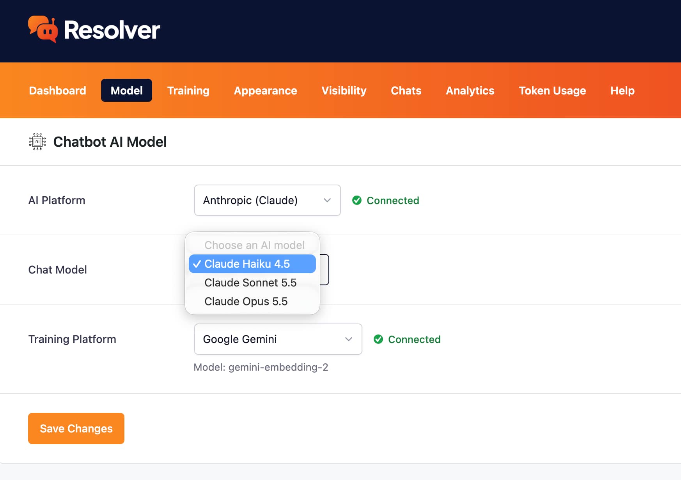
Task: Go to the Dashboard tab
Action: click(58, 91)
